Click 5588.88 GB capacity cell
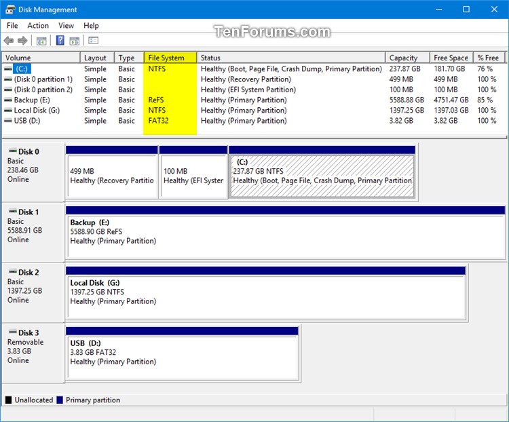The height and width of the screenshot is (422, 509). (407, 100)
